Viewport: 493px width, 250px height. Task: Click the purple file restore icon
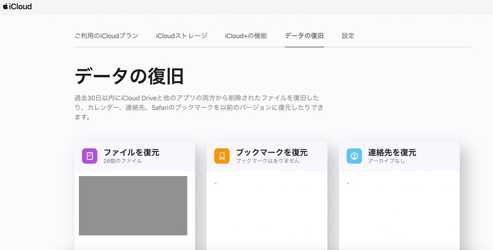point(89,156)
